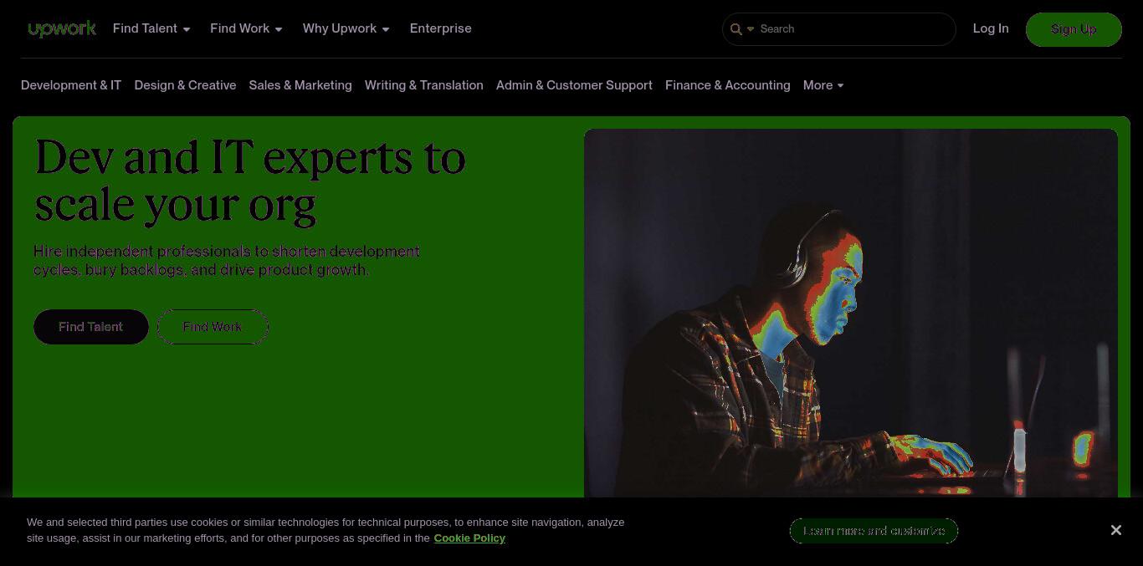
Task: Expand the Find Talent menu
Action: click(x=151, y=28)
